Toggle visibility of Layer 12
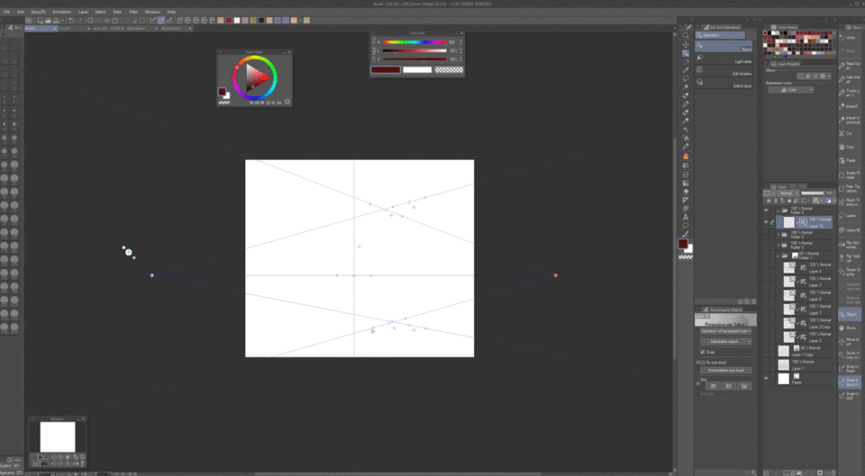Image resolution: width=865 pixels, height=476 pixels. [767, 221]
